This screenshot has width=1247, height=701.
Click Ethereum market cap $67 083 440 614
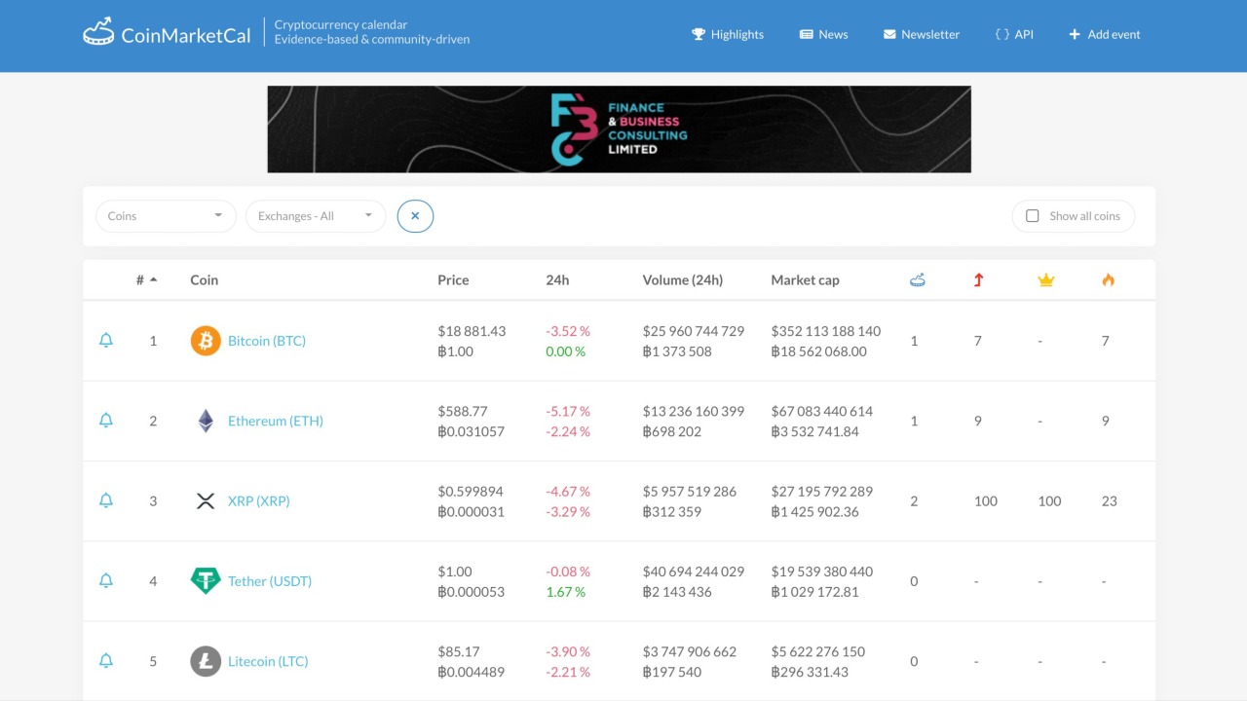[x=822, y=411]
